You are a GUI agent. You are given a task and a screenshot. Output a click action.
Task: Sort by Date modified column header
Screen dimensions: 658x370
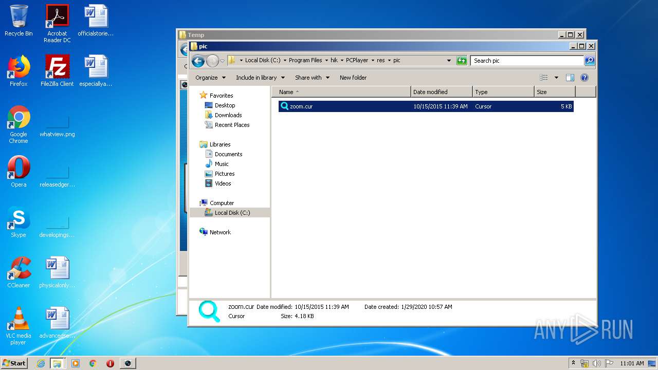tap(442, 92)
